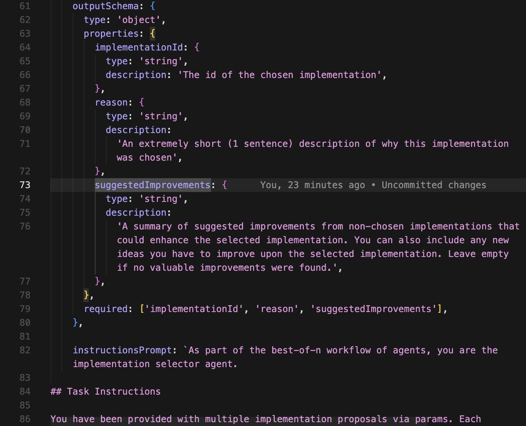Click the yellow closing brace on line 78
The height and width of the screenshot is (426, 526).
(x=86, y=295)
